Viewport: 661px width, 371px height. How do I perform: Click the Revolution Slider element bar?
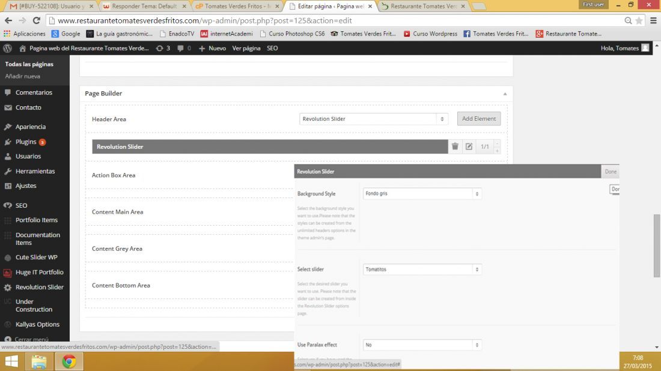coord(270,146)
